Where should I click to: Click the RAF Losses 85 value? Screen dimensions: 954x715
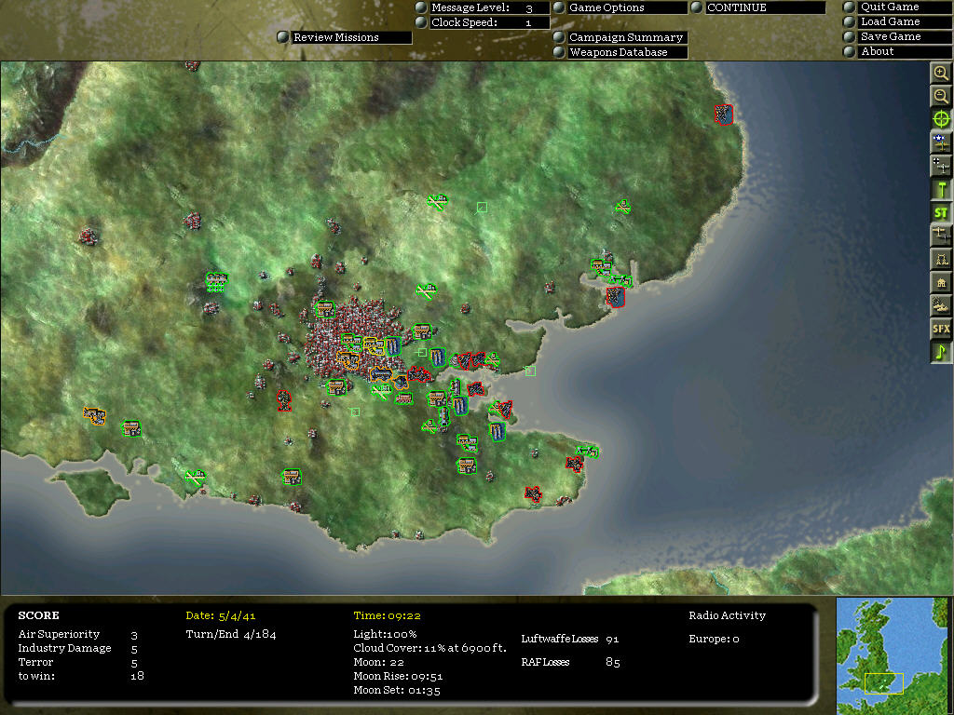[x=613, y=662]
